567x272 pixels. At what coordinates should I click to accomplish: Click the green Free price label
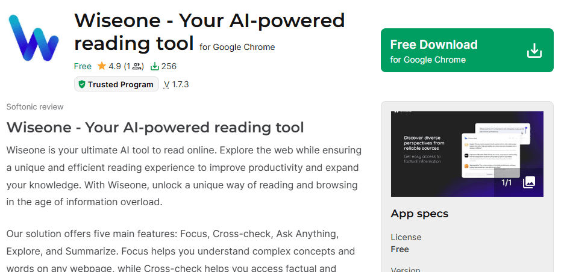[x=83, y=66]
